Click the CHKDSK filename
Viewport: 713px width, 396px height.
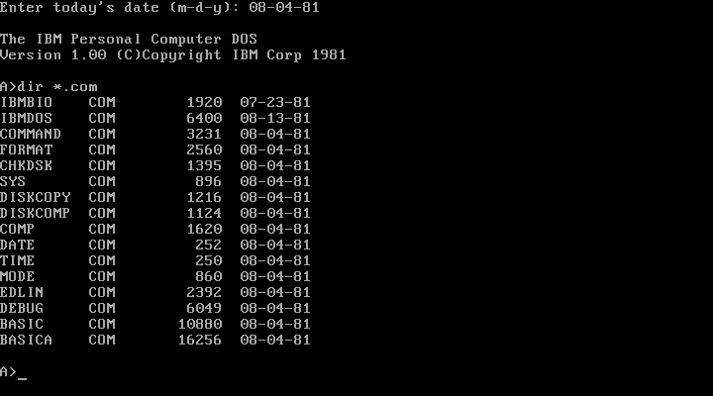(x=27, y=165)
